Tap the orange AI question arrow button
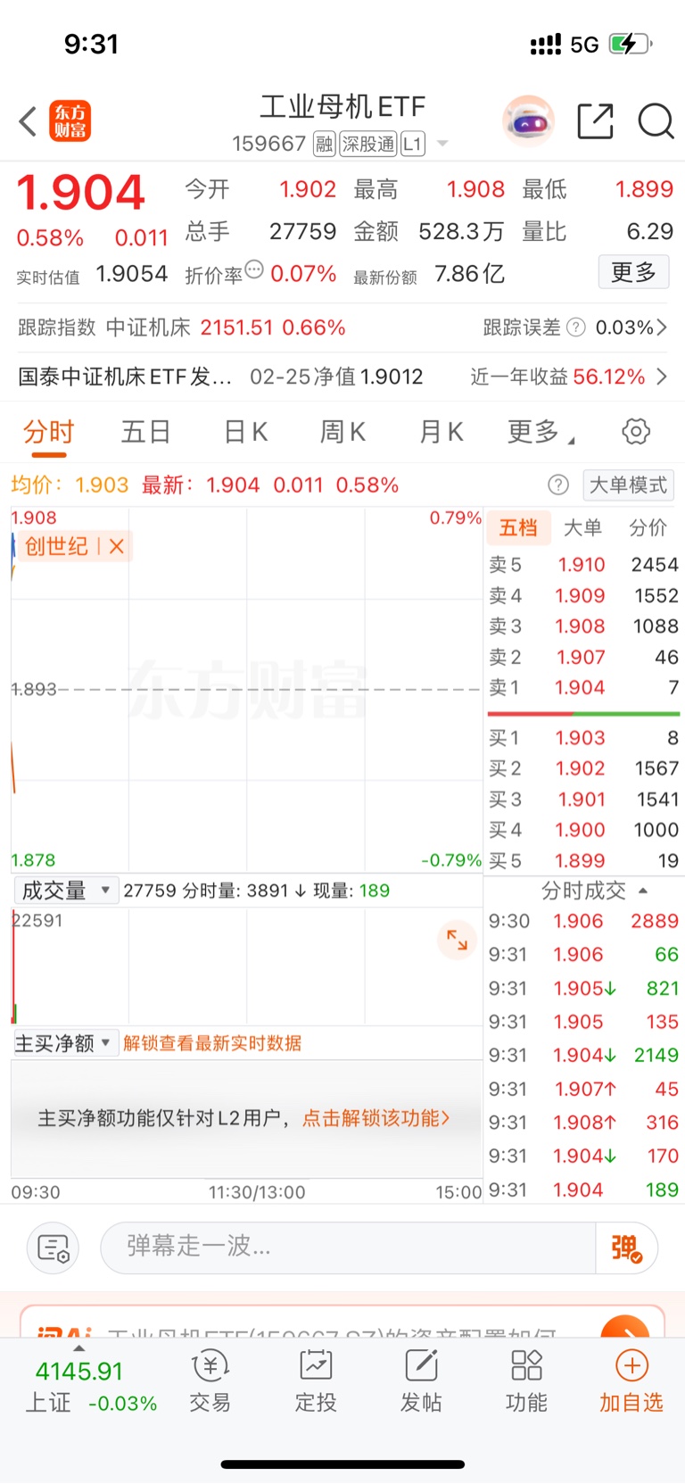 click(x=625, y=1327)
